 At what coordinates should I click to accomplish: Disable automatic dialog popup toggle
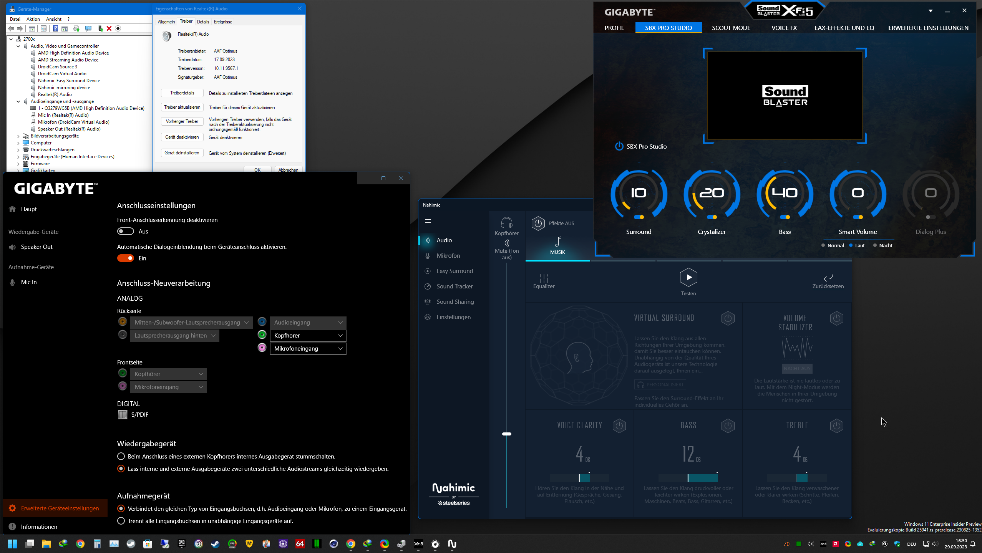click(x=126, y=258)
